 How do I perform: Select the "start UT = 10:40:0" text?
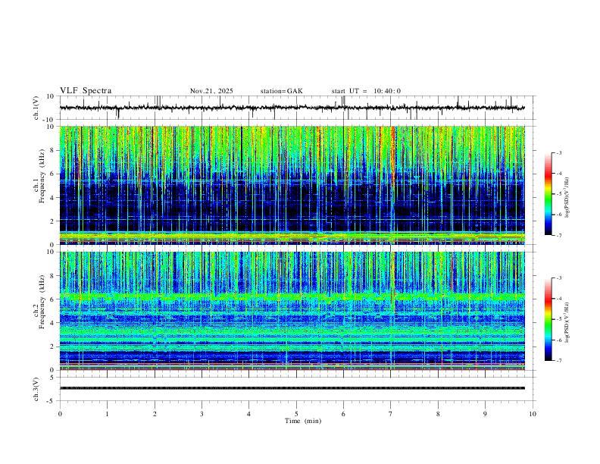[x=366, y=91]
